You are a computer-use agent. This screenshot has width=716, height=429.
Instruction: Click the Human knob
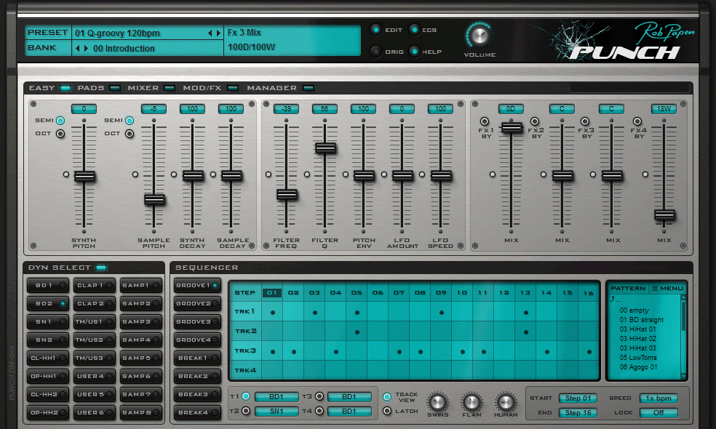pyautogui.click(x=506, y=402)
